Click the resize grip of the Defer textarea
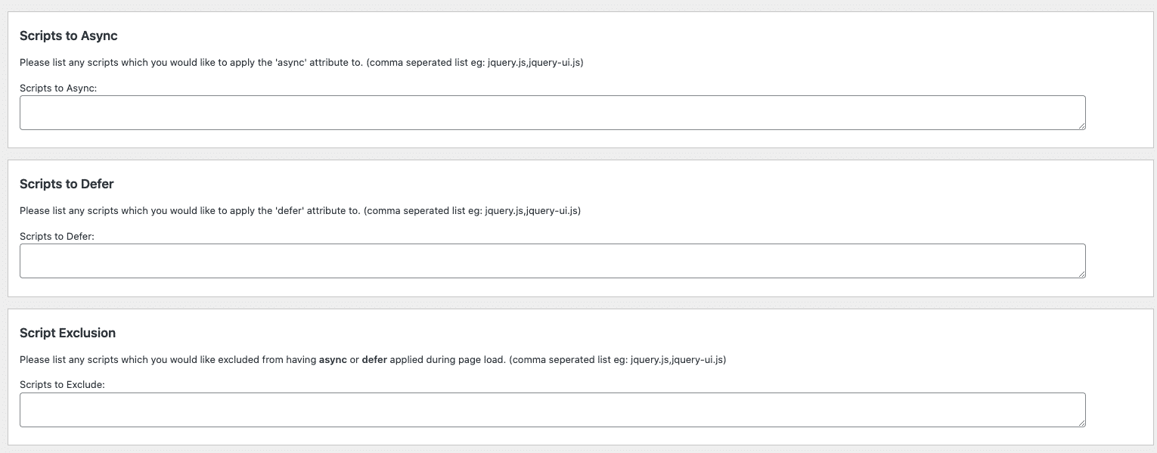The image size is (1157, 453). (x=1081, y=272)
